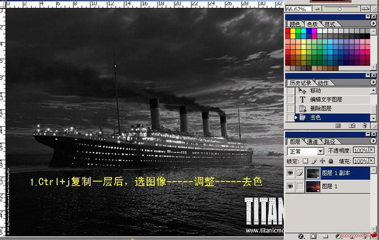379x240 pixels.
Task: Hide the 图层 1 副本 layer
Action: 290,173
